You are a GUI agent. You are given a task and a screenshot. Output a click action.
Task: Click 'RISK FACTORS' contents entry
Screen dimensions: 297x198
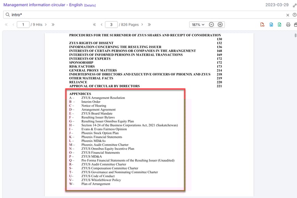(82, 66)
